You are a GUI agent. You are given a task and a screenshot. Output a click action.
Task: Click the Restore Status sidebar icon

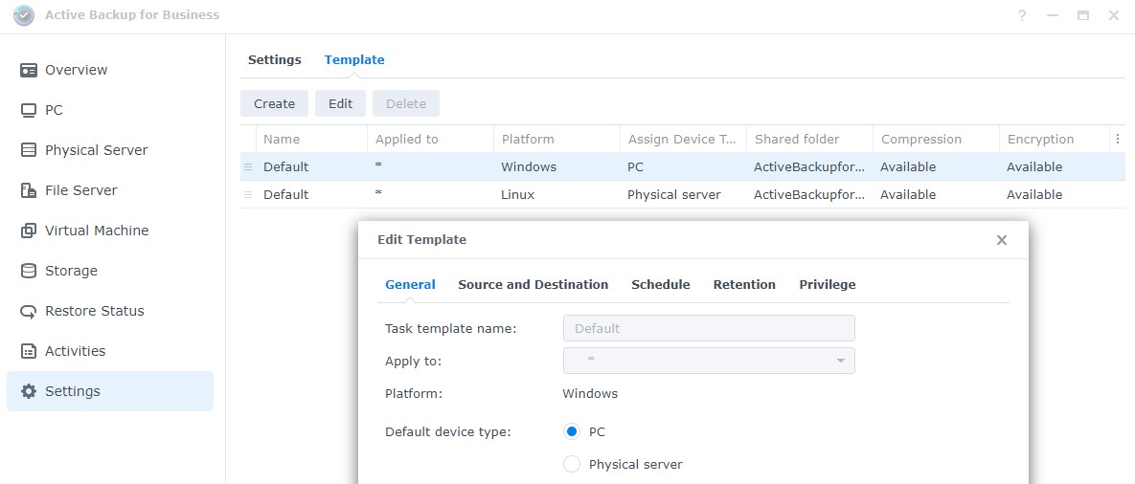coord(28,312)
